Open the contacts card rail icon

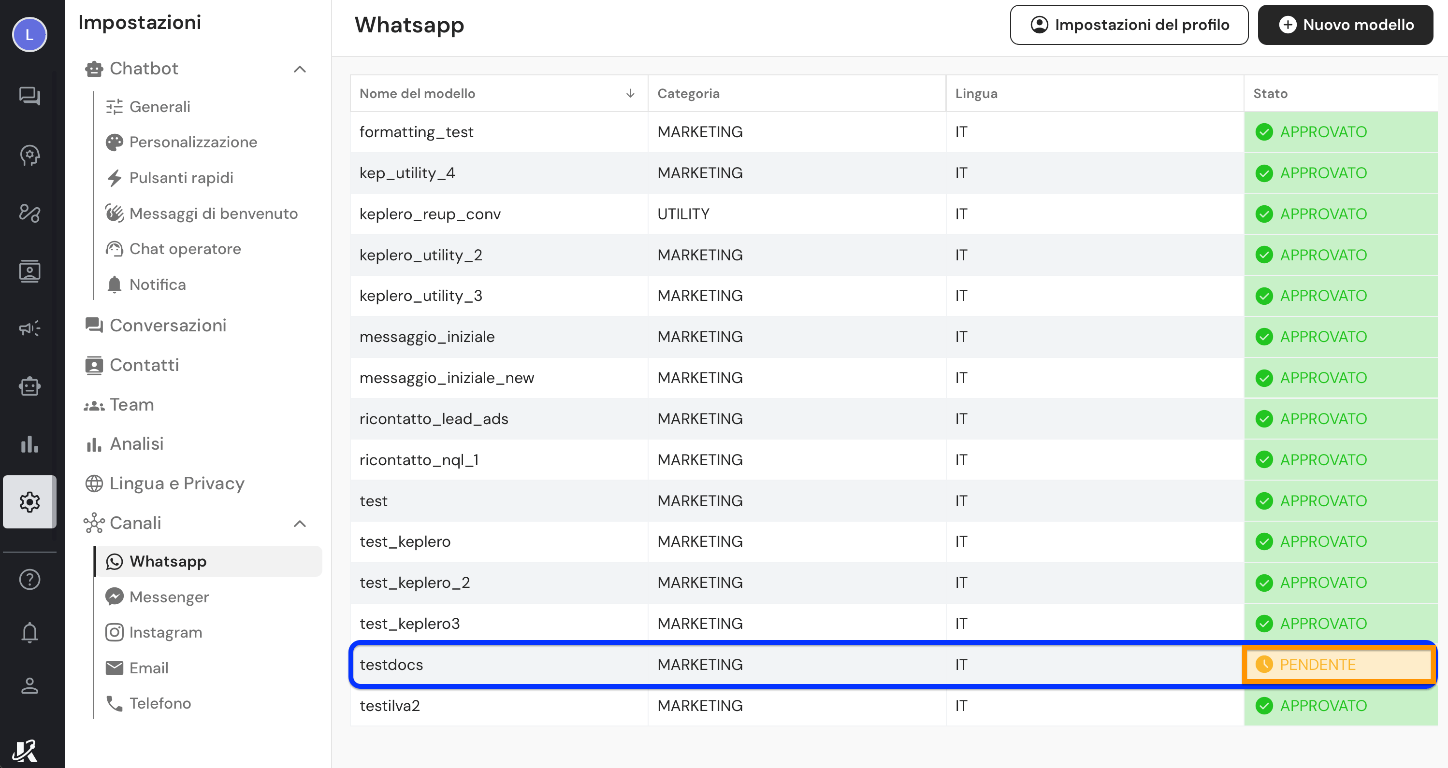point(29,271)
